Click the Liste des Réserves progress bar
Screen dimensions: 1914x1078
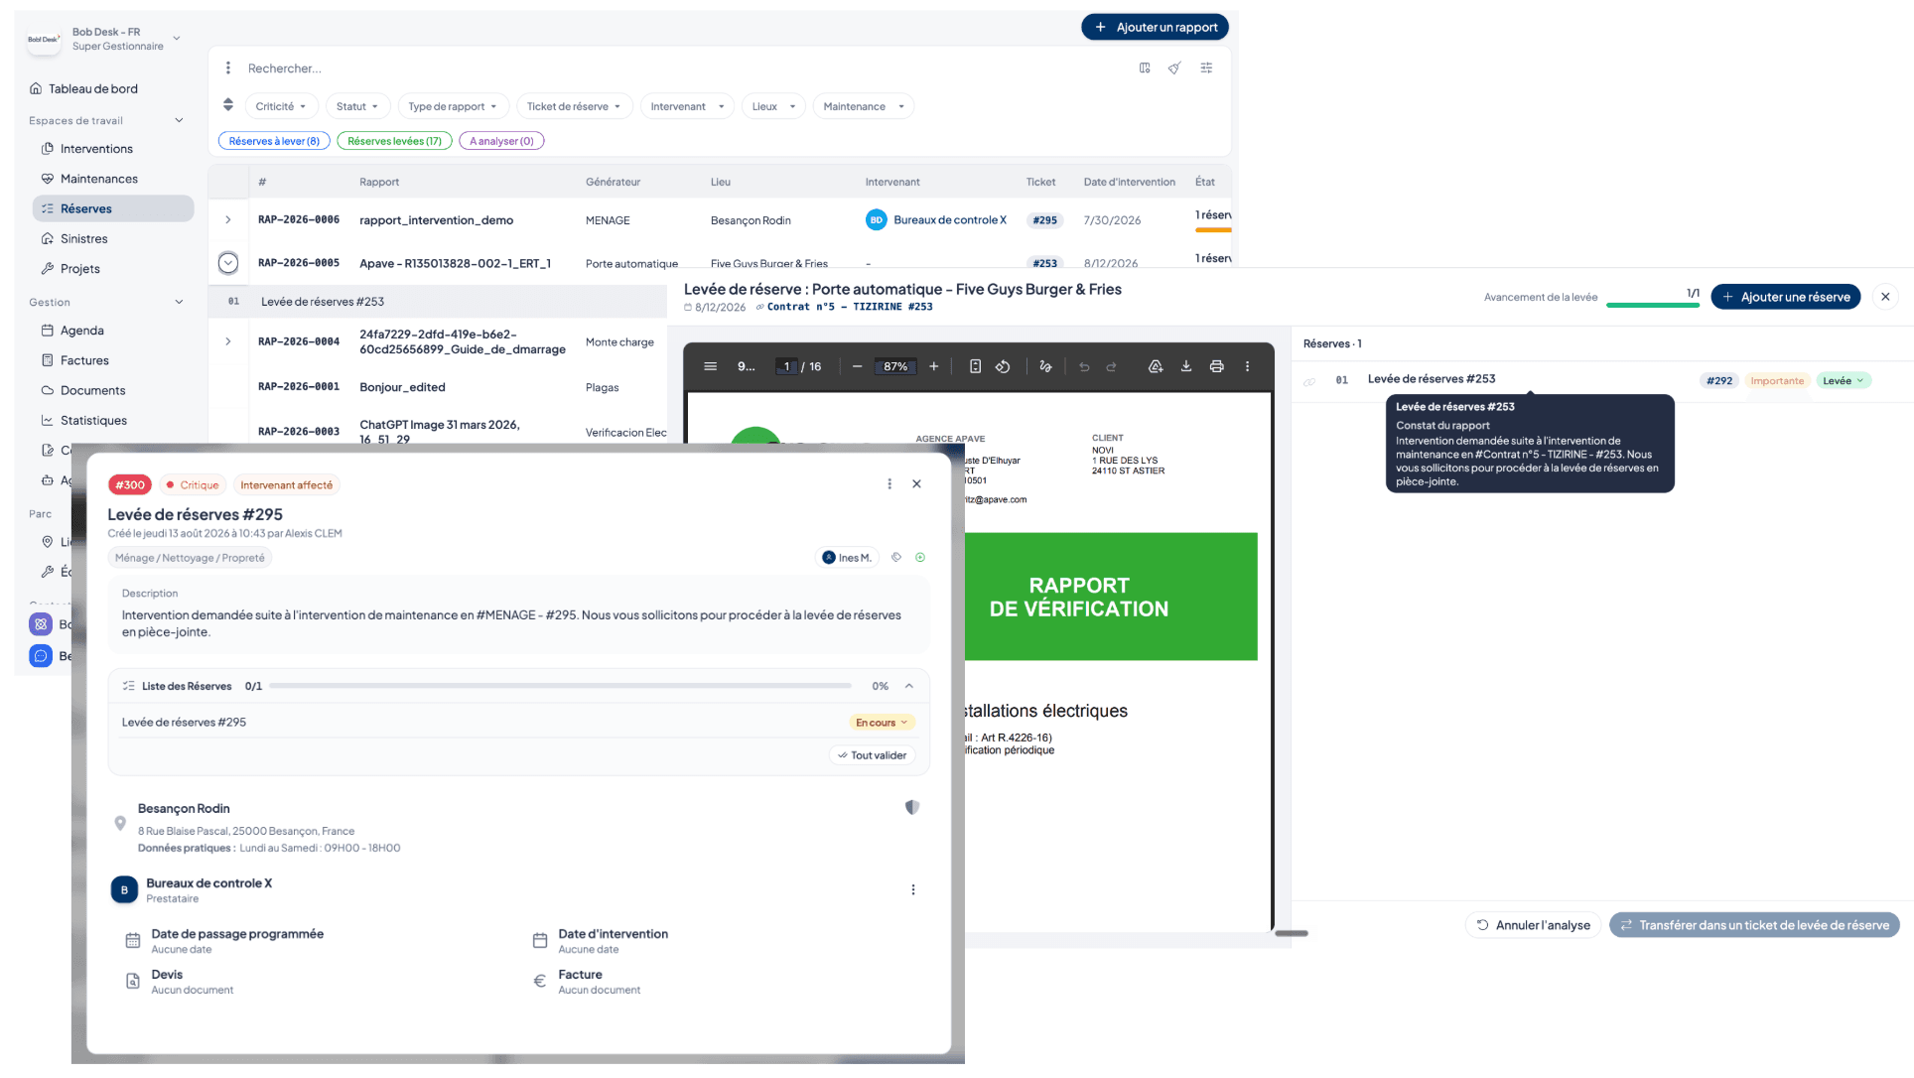[x=561, y=686]
